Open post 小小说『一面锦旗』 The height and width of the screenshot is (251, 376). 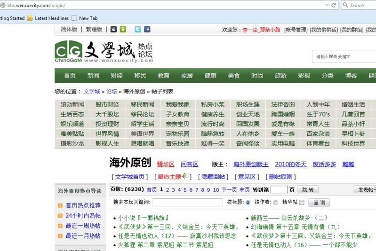144,218
